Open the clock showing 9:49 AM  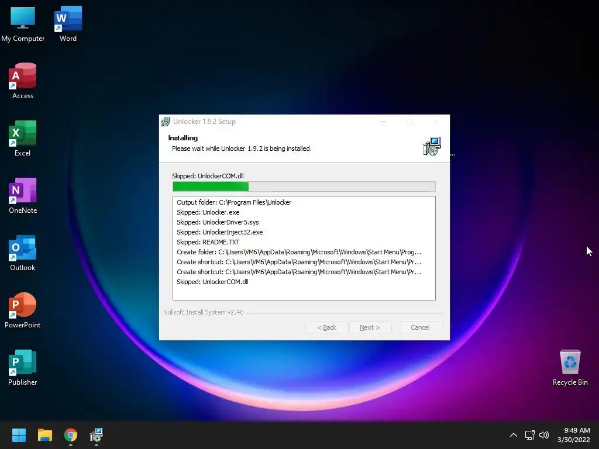click(x=573, y=435)
